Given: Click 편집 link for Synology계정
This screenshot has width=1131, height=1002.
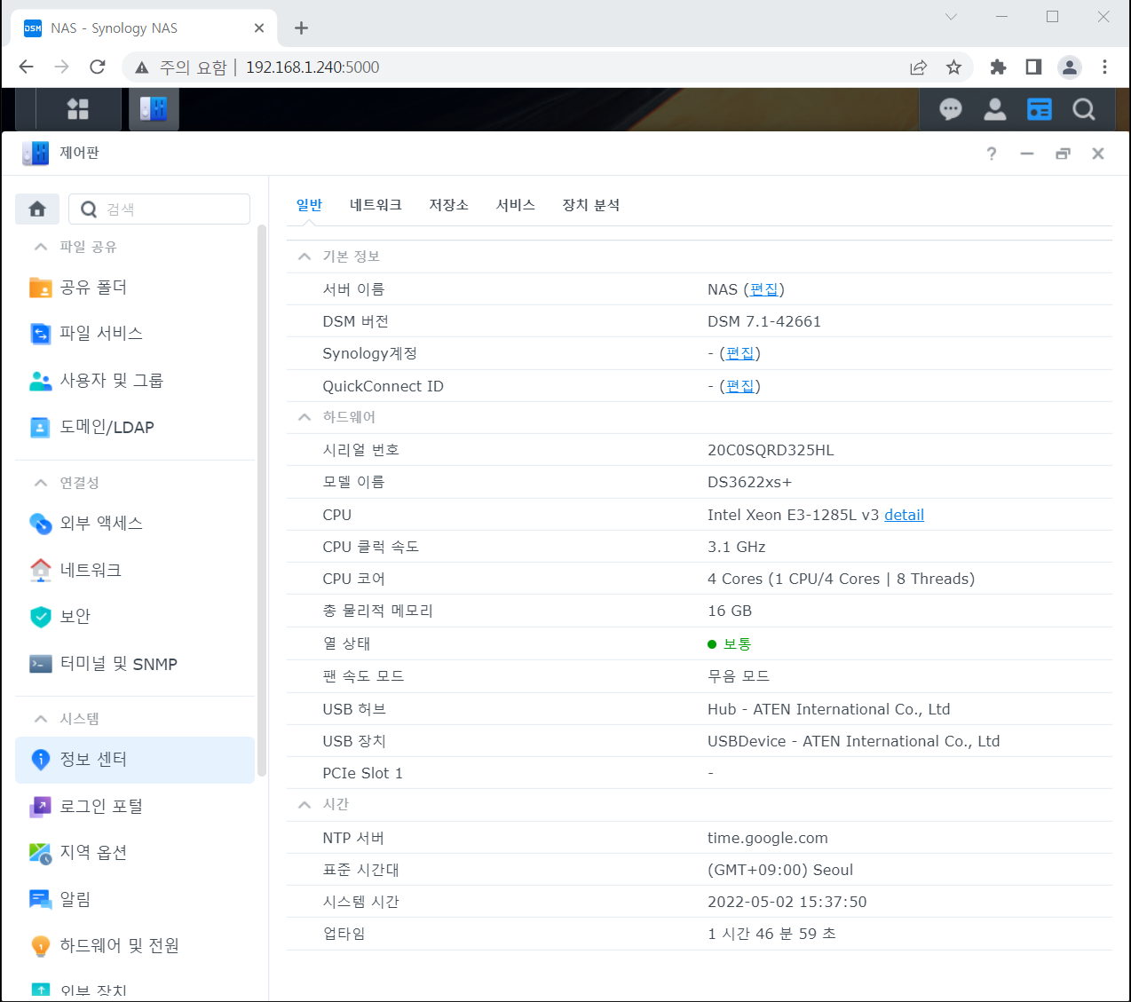Looking at the screenshot, I should tap(739, 353).
